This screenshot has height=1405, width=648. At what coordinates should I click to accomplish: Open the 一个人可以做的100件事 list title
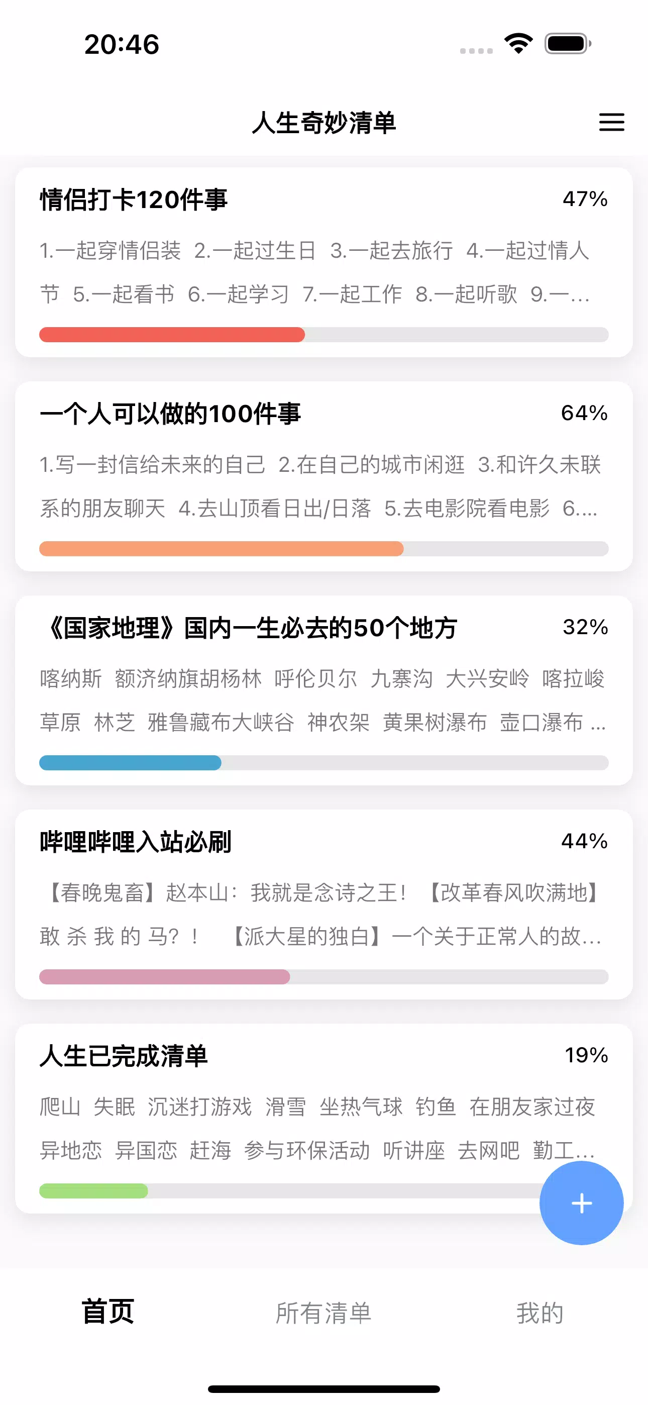click(170, 414)
